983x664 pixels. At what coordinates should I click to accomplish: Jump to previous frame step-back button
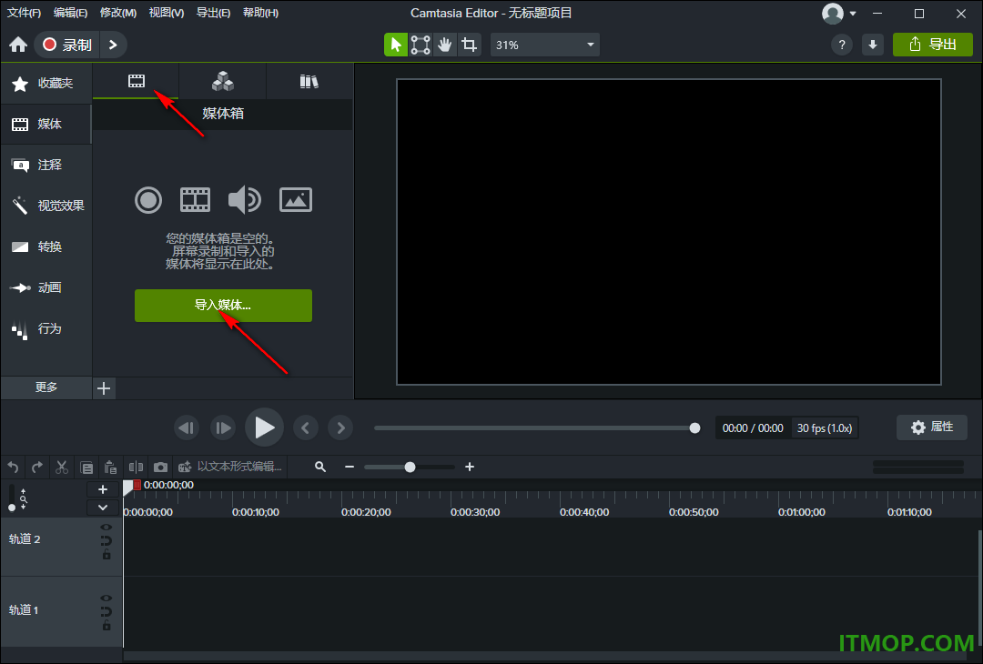point(187,428)
